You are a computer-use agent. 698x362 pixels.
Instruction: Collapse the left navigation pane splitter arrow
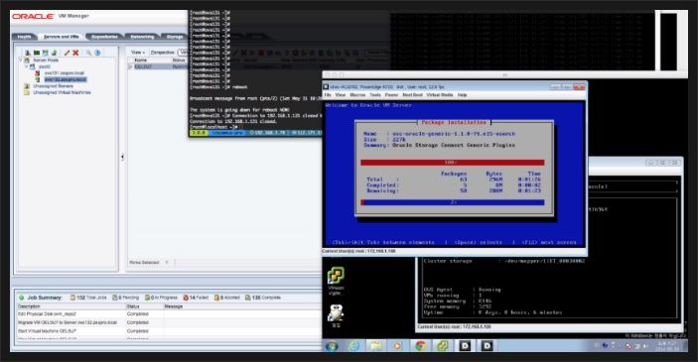(x=122, y=157)
